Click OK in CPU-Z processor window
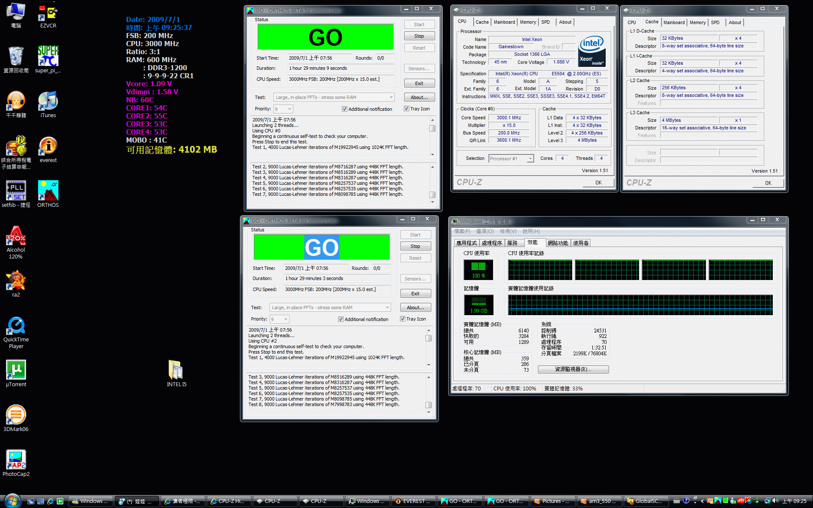This screenshot has height=508, width=813. click(598, 182)
